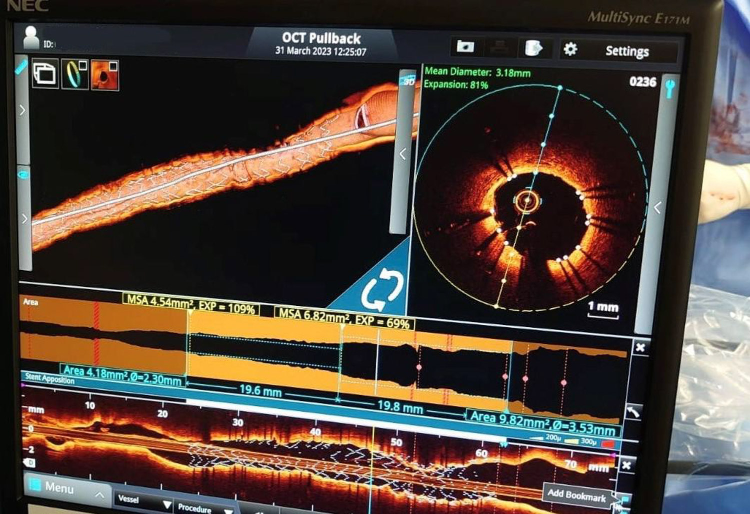Select the cyan proximal reference marker line
The height and width of the screenshot is (514, 750).
tap(509, 375)
